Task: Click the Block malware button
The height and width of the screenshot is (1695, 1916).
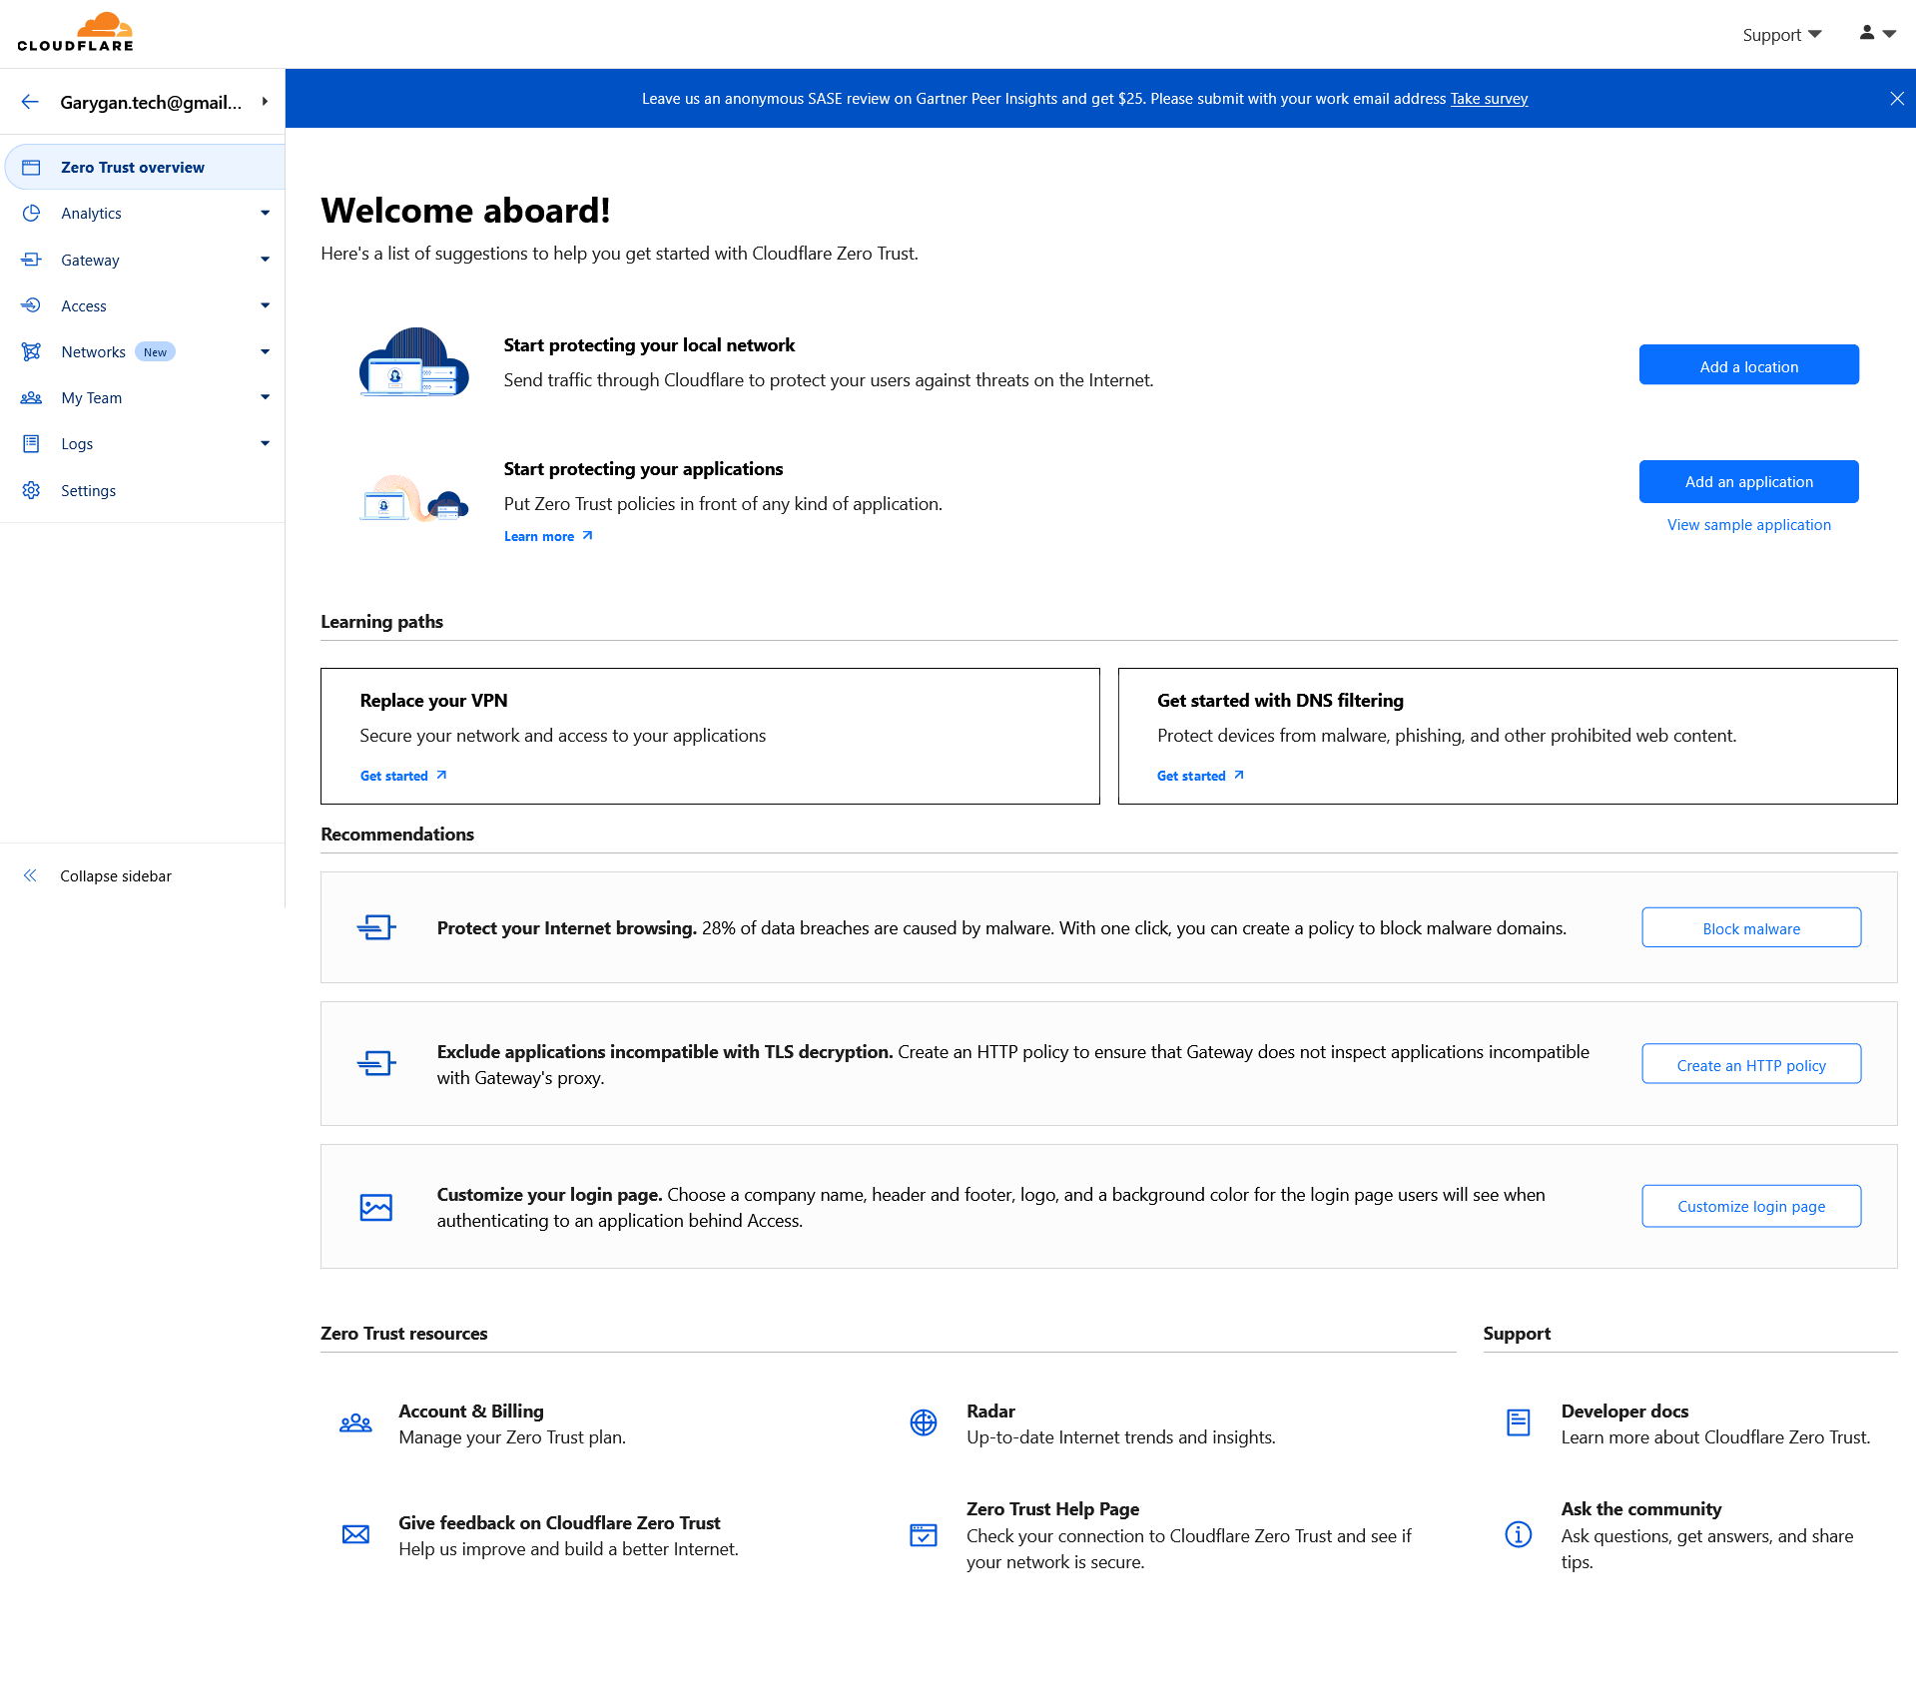Action: click(1750, 928)
